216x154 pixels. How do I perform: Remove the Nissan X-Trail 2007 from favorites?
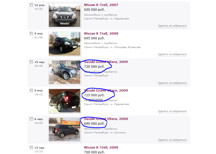pos(172,26)
